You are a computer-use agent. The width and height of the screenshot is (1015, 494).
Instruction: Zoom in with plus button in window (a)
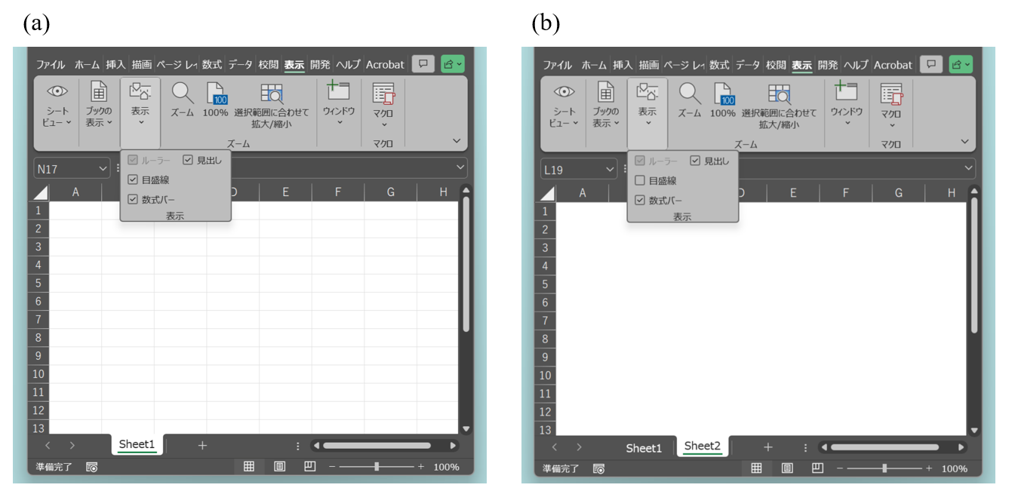pyautogui.click(x=421, y=467)
